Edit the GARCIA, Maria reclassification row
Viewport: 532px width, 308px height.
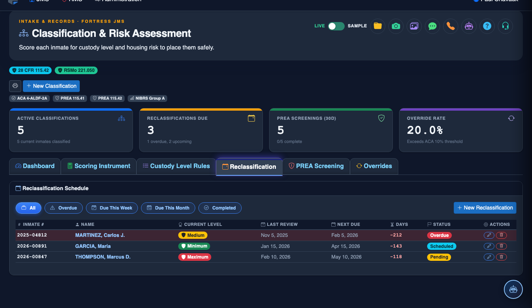click(x=489, y=246)
